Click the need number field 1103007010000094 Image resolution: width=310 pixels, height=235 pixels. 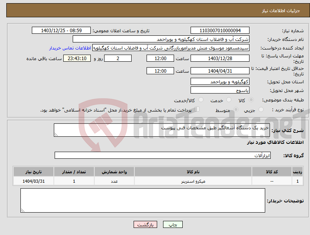[220, 31]
